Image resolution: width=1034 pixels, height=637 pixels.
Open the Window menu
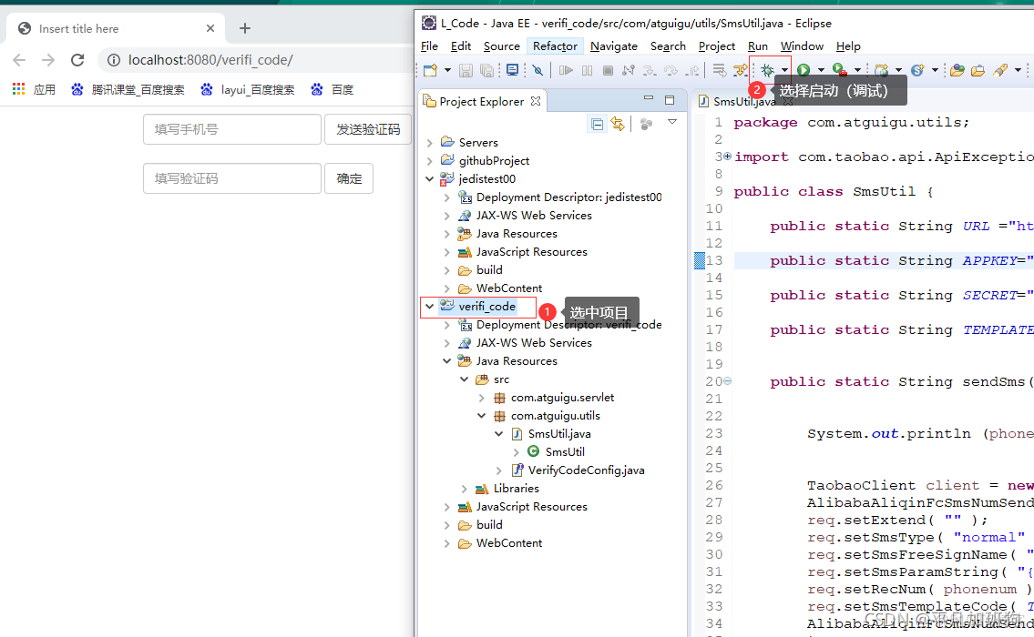(x=802, y=46)
